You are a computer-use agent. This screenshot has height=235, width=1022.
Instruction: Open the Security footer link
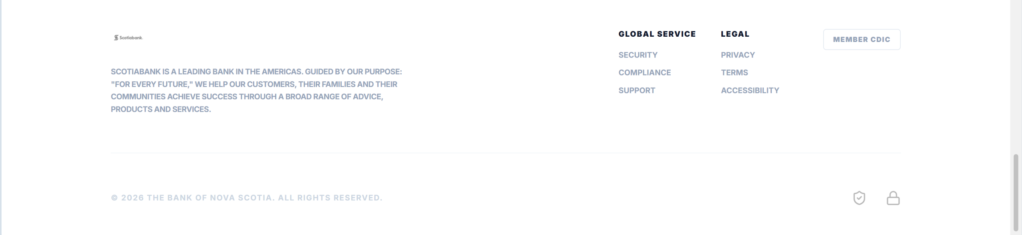coord(638,55)
